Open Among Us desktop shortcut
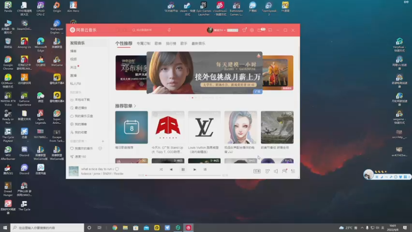 (x=24, y=43)
